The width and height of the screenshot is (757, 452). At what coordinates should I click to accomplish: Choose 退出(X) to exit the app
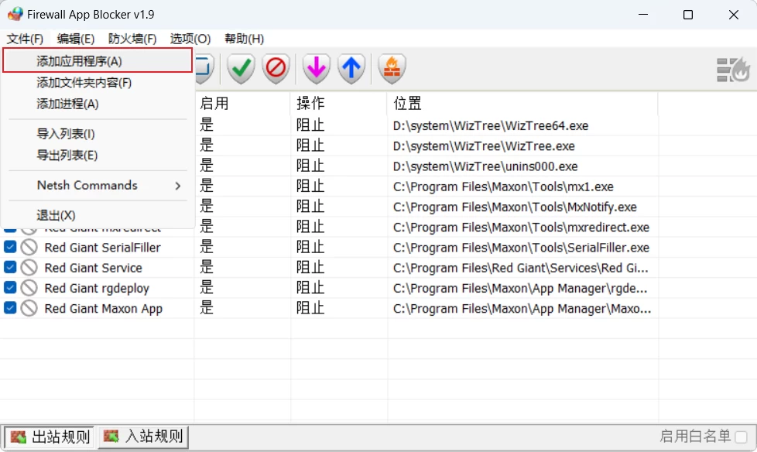(x=98, y=215)
